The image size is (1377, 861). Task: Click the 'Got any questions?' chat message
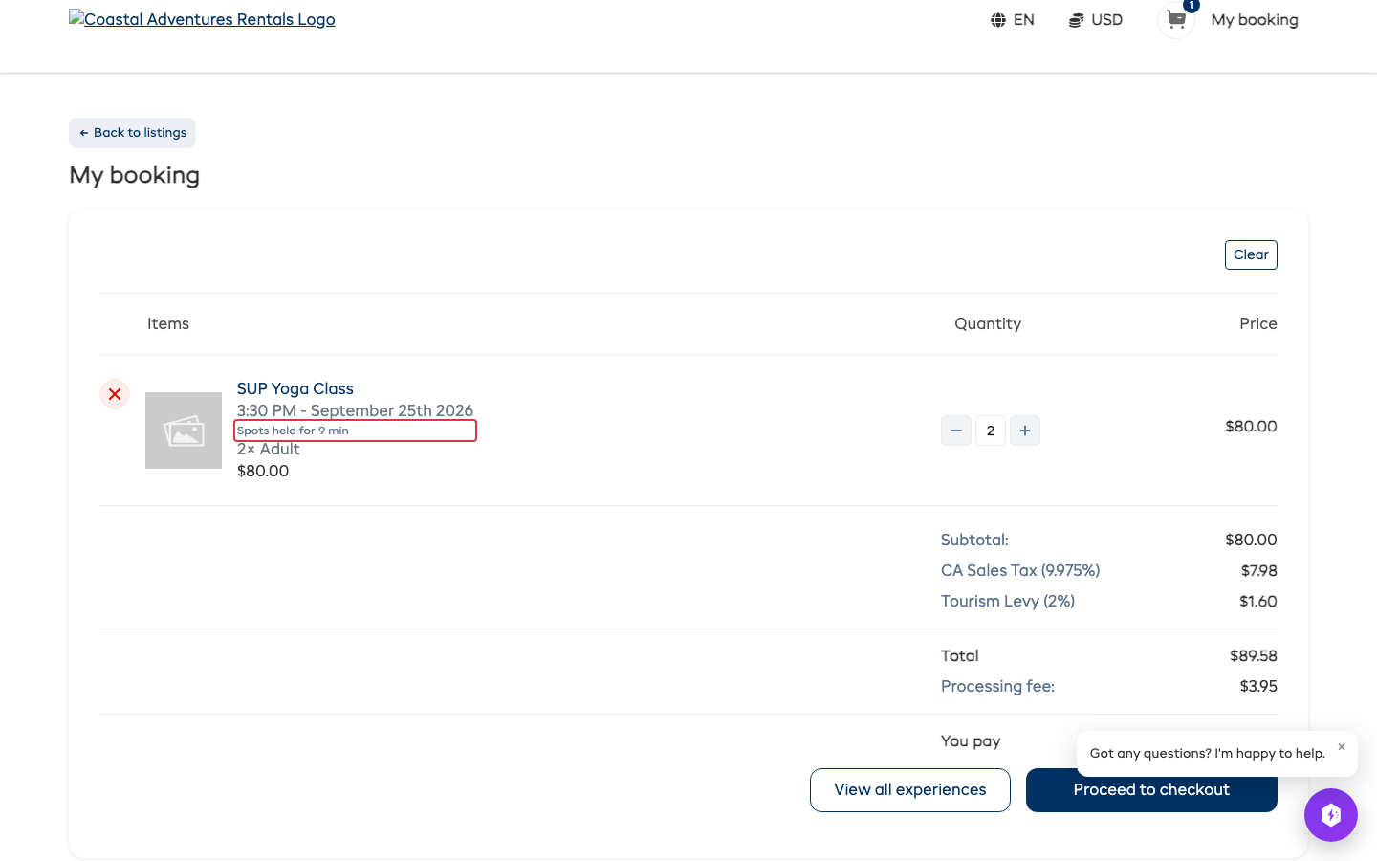(1208, 754)
